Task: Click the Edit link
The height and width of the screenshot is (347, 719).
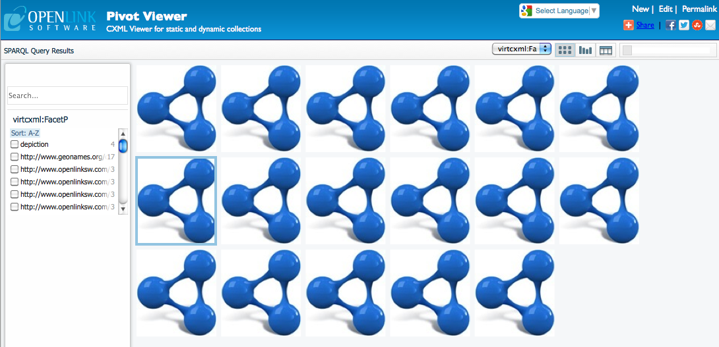Action: (x=666, y=9)
